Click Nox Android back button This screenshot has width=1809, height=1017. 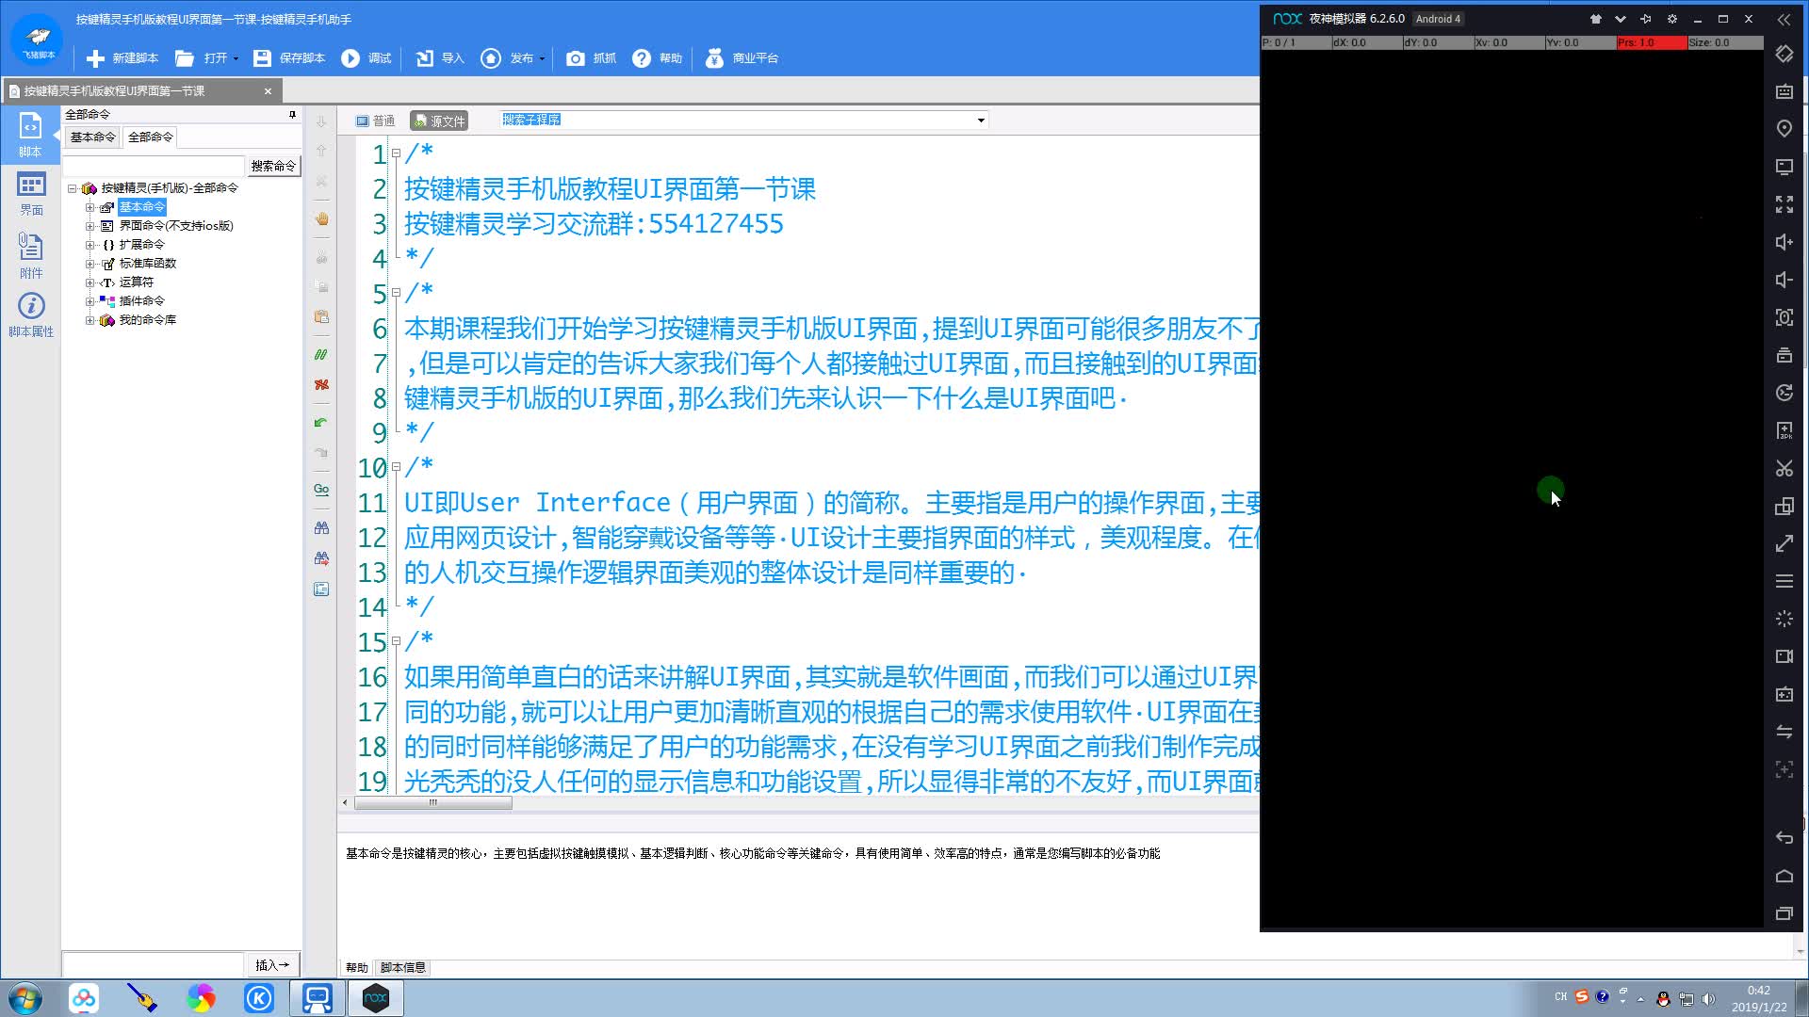click(x=1785, y=837)
